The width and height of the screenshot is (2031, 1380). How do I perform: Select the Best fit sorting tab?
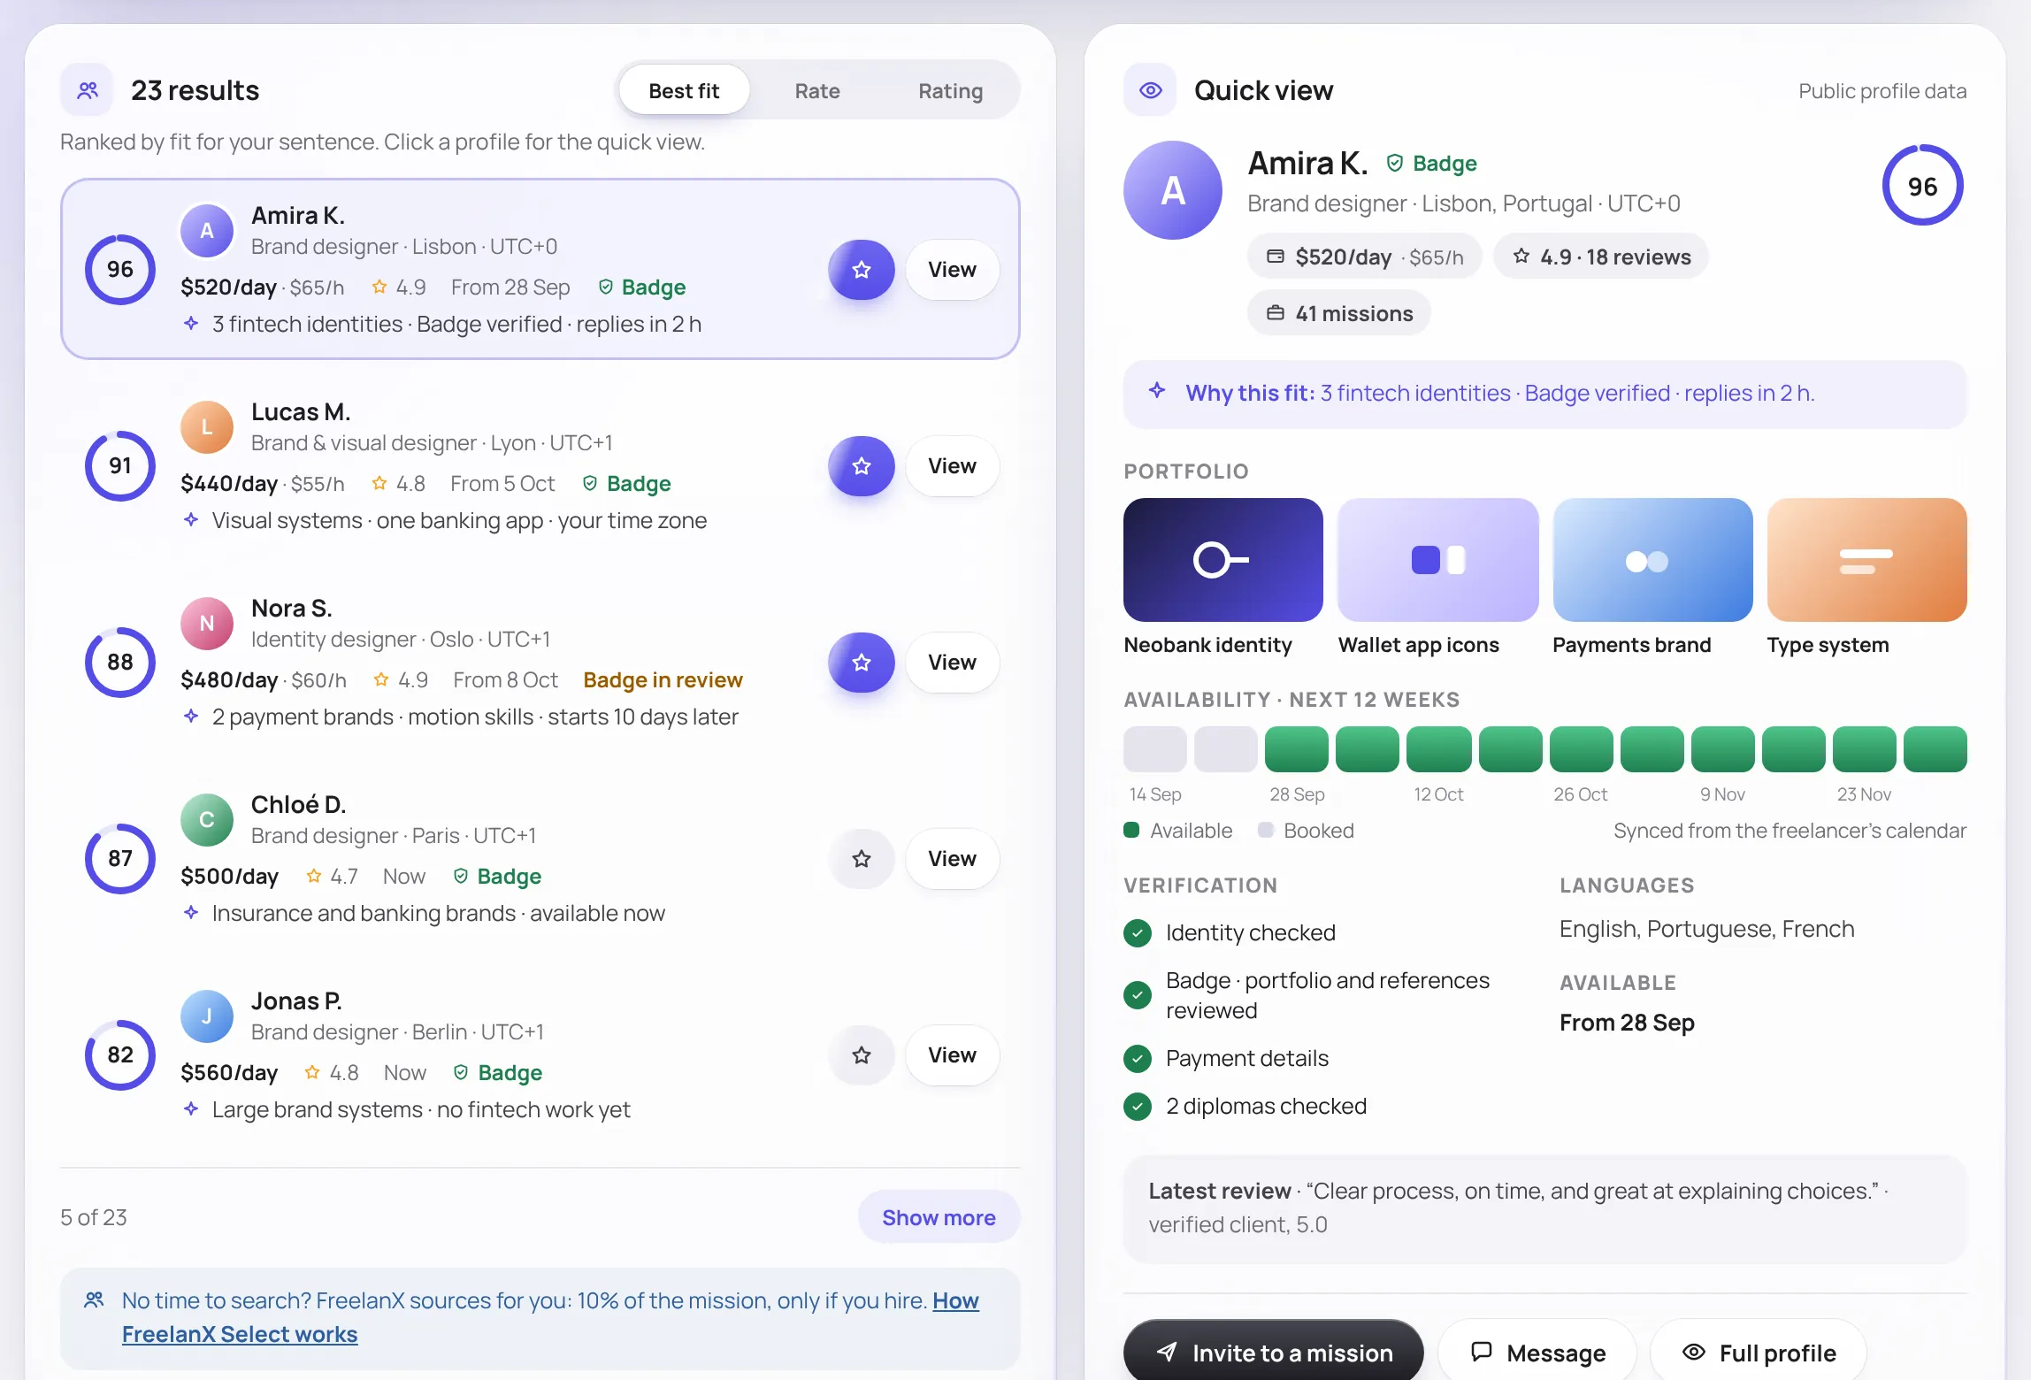click(x=684, y=90)
